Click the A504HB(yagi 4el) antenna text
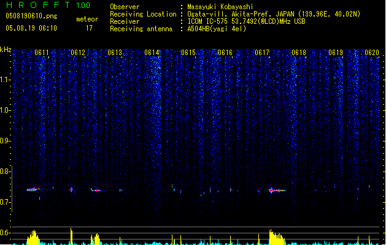 pos(217,29)
